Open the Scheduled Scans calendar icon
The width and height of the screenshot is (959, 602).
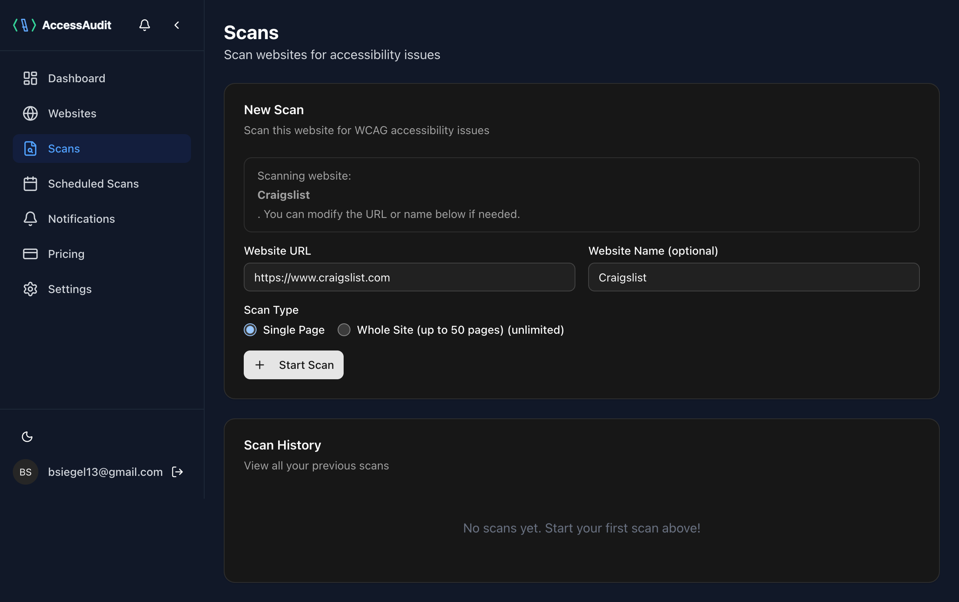click(30, 184)
